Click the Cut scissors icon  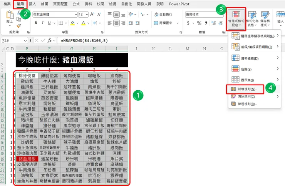tap(18, 13)
